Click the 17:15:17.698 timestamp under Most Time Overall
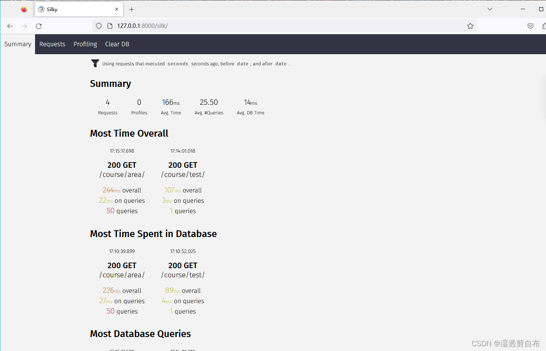 point(122,151)
